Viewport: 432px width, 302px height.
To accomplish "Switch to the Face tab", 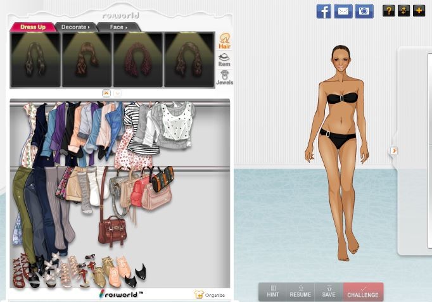I will [x=118, y=27].
